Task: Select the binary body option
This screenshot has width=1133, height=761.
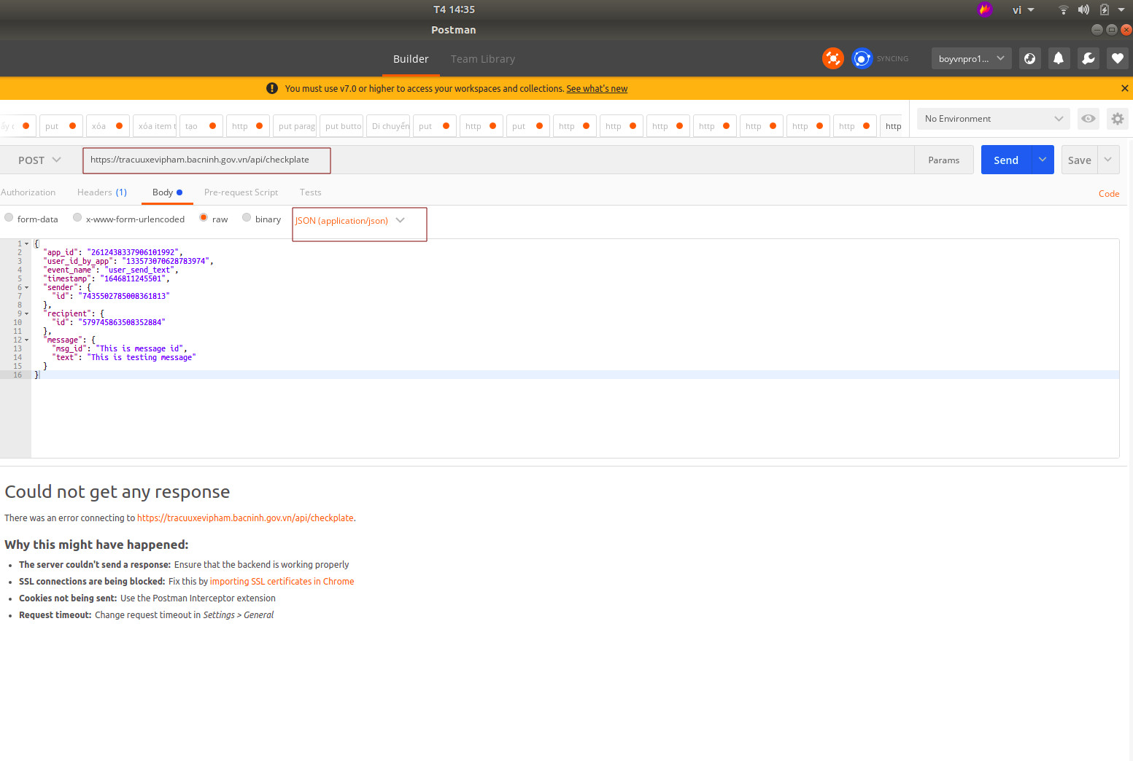Action: (x=246, y=217)
